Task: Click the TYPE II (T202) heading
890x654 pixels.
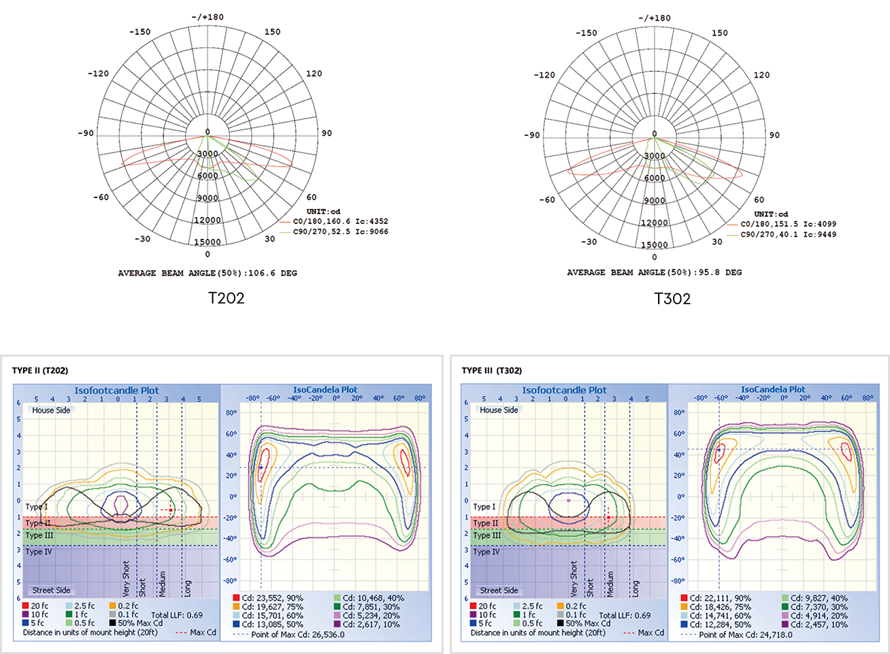Action: click(40, 371)
